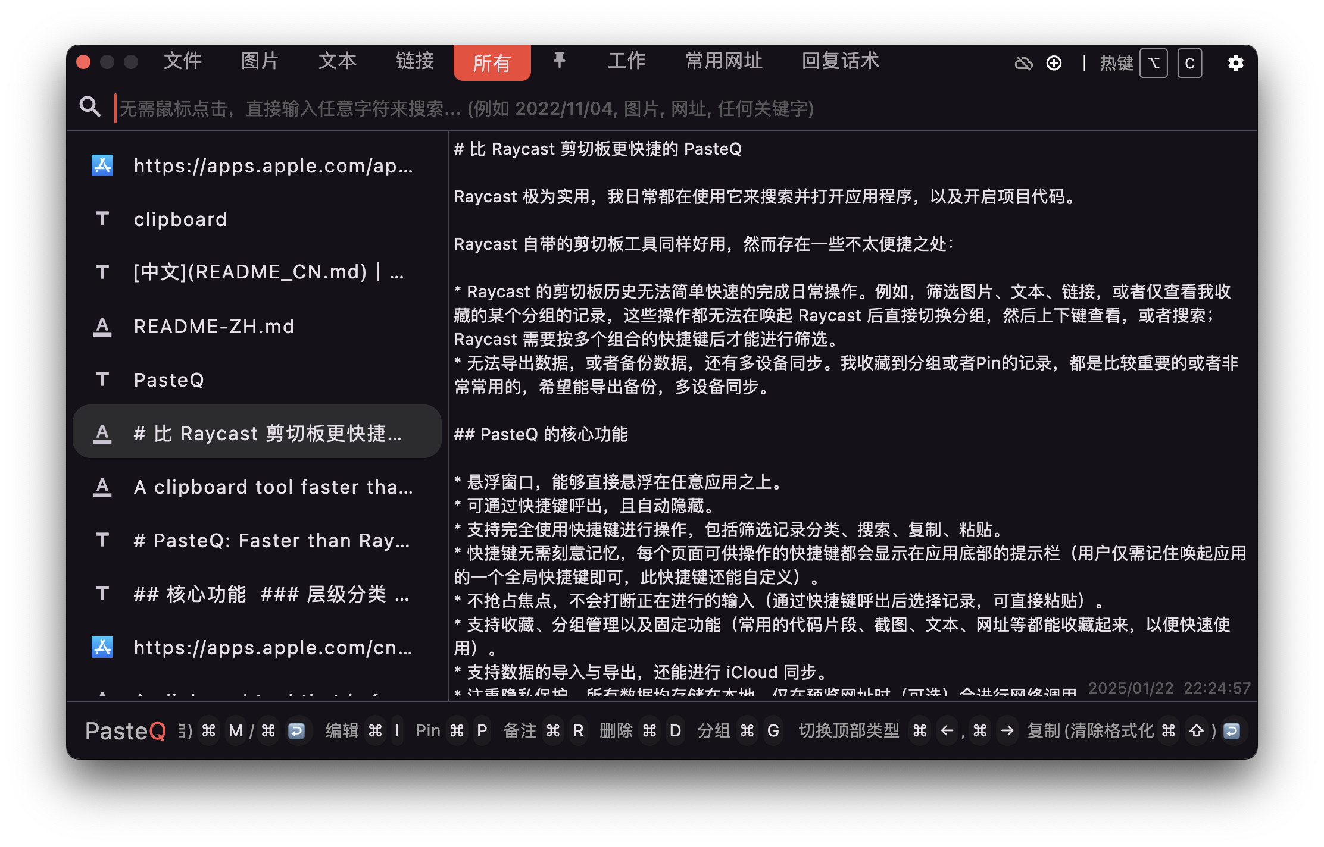Select the https://apps.apple.com/ap… record

[257, 166]
